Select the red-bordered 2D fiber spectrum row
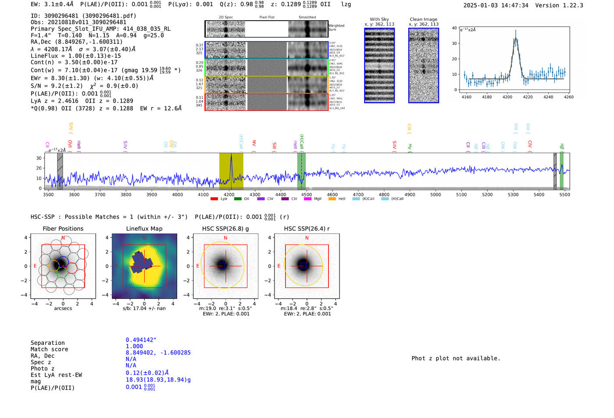This screenshot has height=418, width=614. pyautogui.click(x=266, y=102)
